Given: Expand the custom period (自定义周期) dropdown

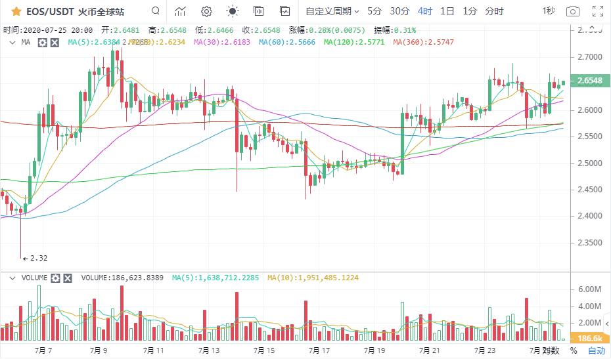Looking at the screenshot, I should [332, 11].
